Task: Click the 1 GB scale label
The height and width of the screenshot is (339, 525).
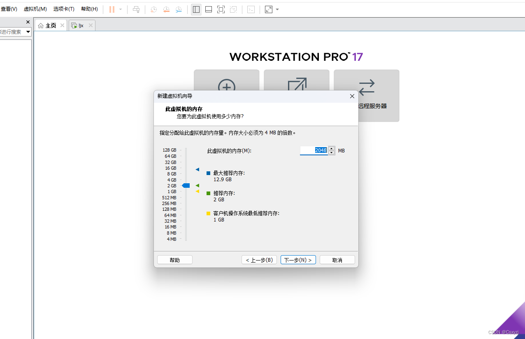Action: pos(172,192)
